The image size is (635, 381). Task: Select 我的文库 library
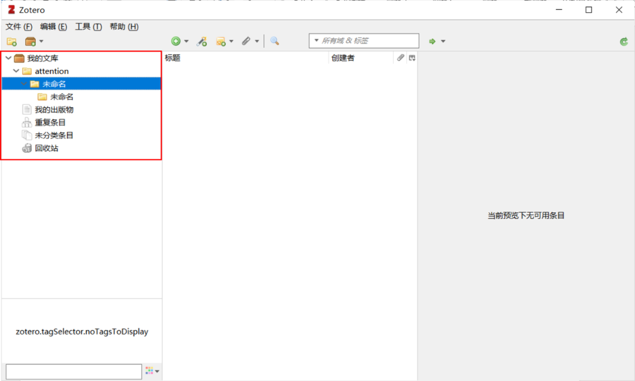click(x=42, y=58)
